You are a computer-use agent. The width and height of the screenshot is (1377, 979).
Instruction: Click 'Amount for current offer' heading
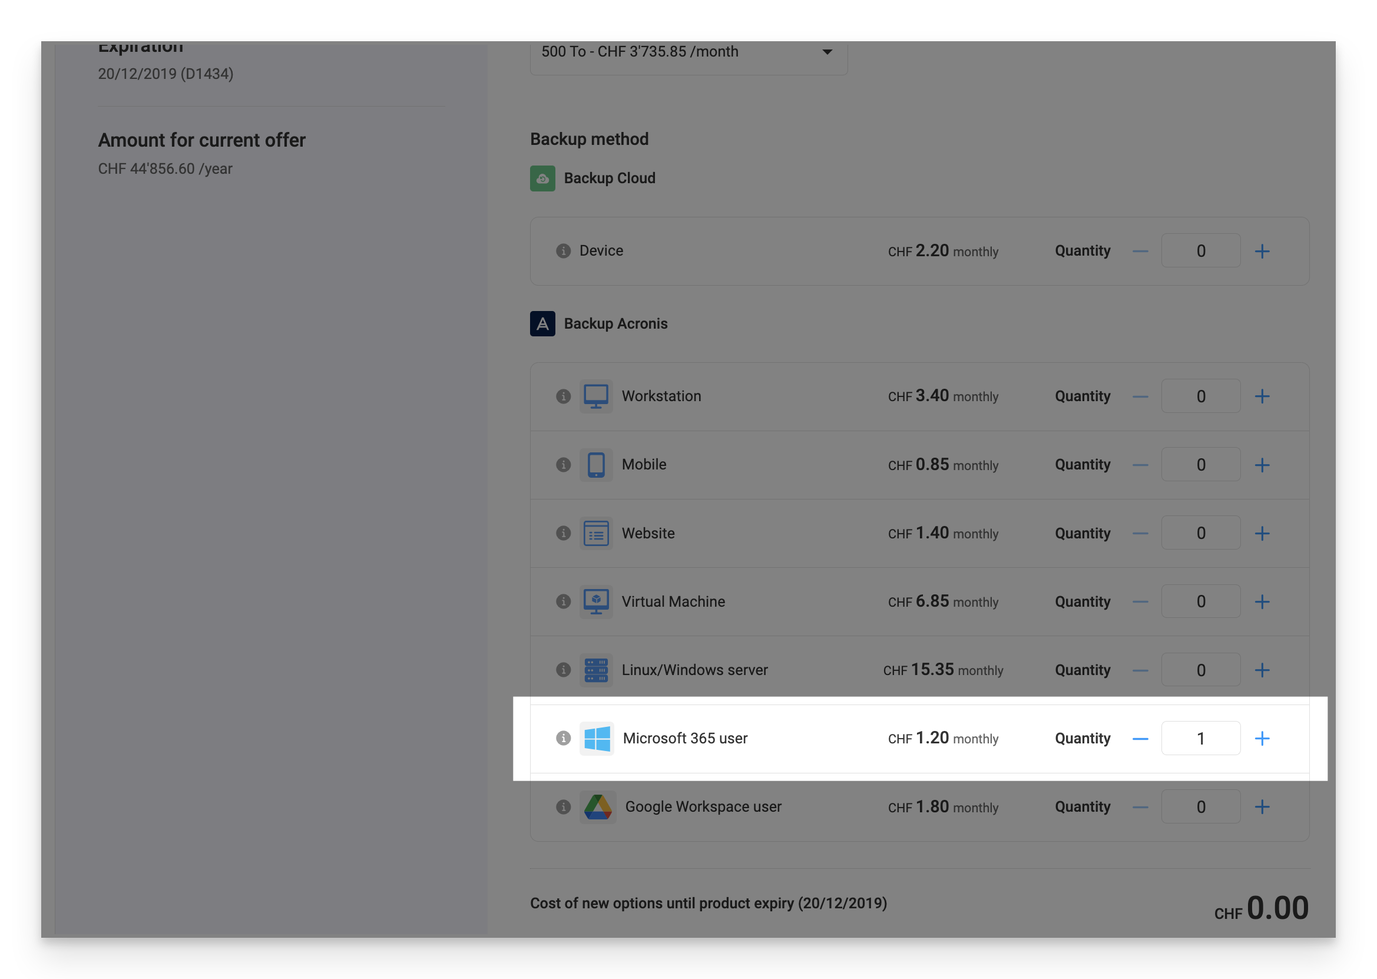tap(202, 140)
